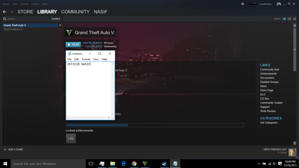Viewport: 299px width, 168px height.
Task: Open Friends menu in Steam
Action: [25, 4]
